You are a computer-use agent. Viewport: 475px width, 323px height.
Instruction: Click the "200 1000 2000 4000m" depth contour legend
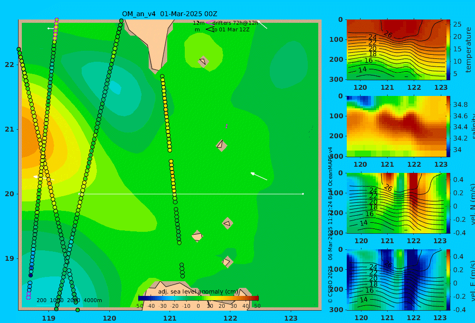tap(69, 300)
